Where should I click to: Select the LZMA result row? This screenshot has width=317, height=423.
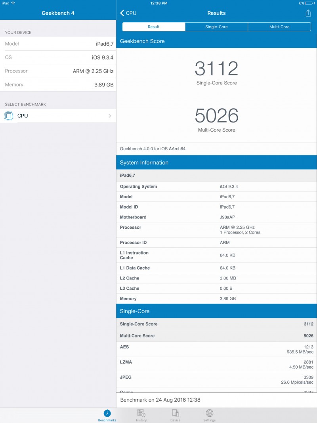coord(216,364)
